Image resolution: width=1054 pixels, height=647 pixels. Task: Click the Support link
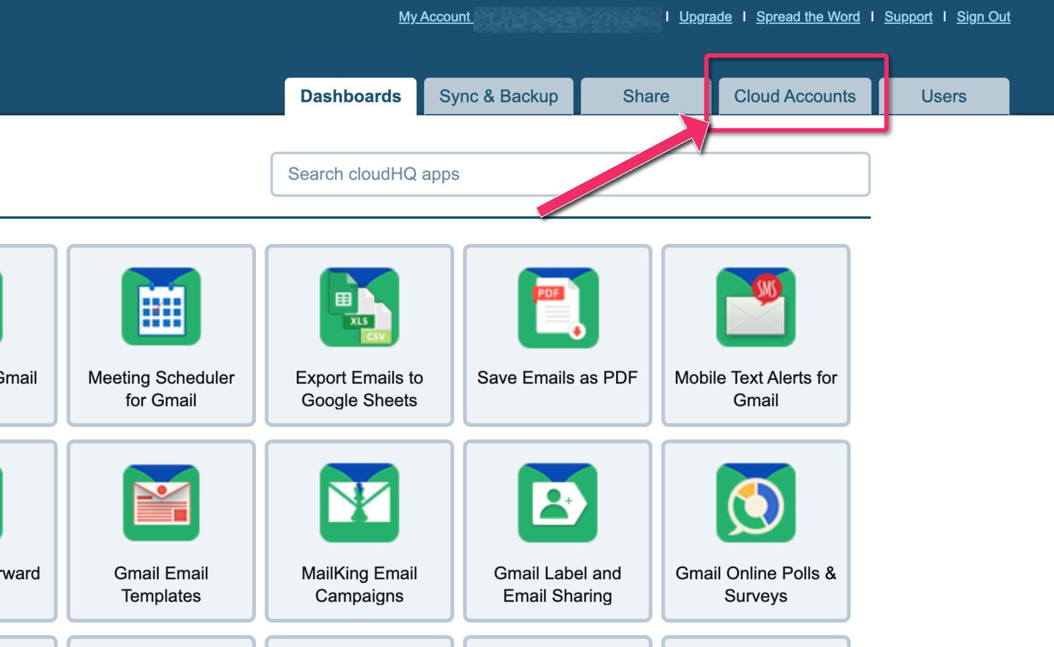[x=908, y=17]
